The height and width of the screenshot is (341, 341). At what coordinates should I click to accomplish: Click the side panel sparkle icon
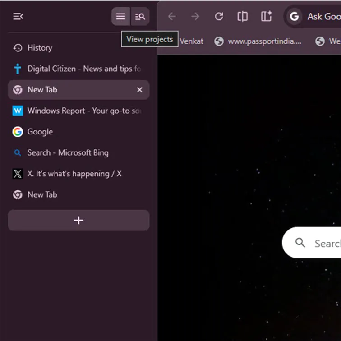tap(267, 17)
